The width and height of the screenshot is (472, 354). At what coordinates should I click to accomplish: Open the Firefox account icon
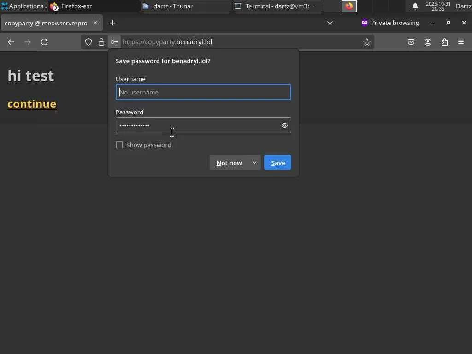(x=428, y=42)
